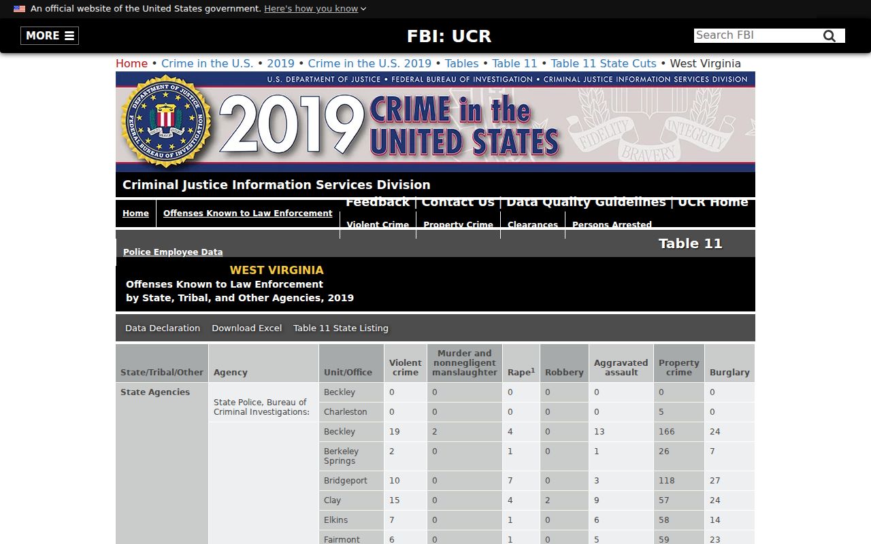Image resolution: width=871 pixels, height=544 pixels.
Task: Open the Contact Us link
Action: click(x=458, y=202)
